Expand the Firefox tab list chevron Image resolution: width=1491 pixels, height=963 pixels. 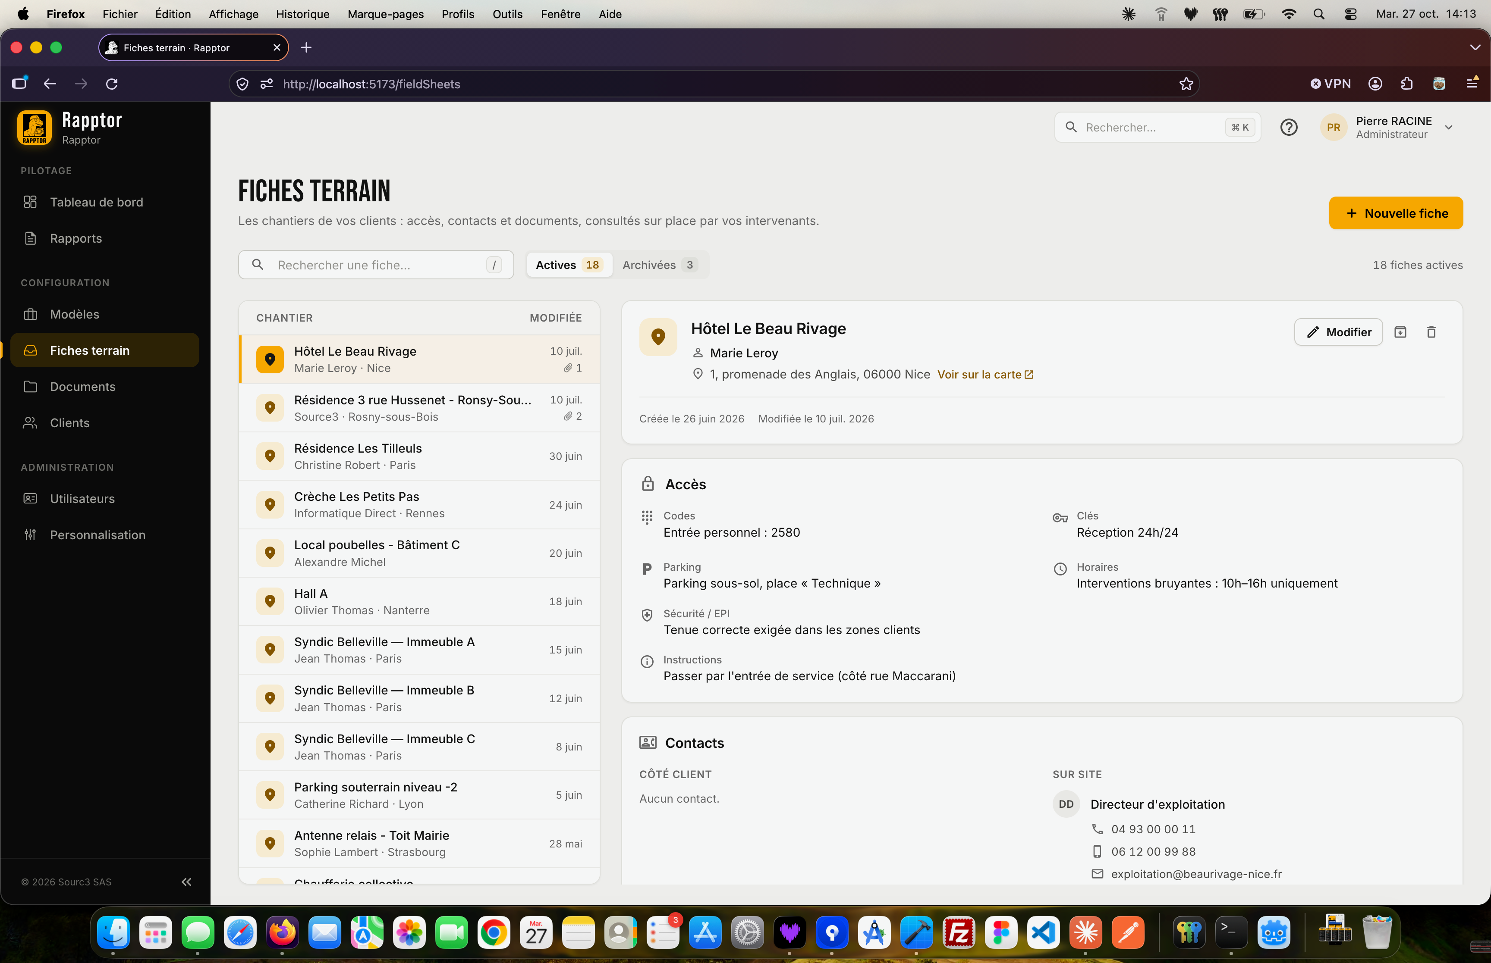pos(1475,47)
